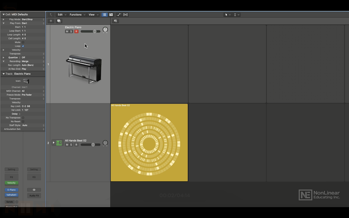This screenshot has height=218, width=349.
Task: Click the duplicate track icon
Action: 59,21
